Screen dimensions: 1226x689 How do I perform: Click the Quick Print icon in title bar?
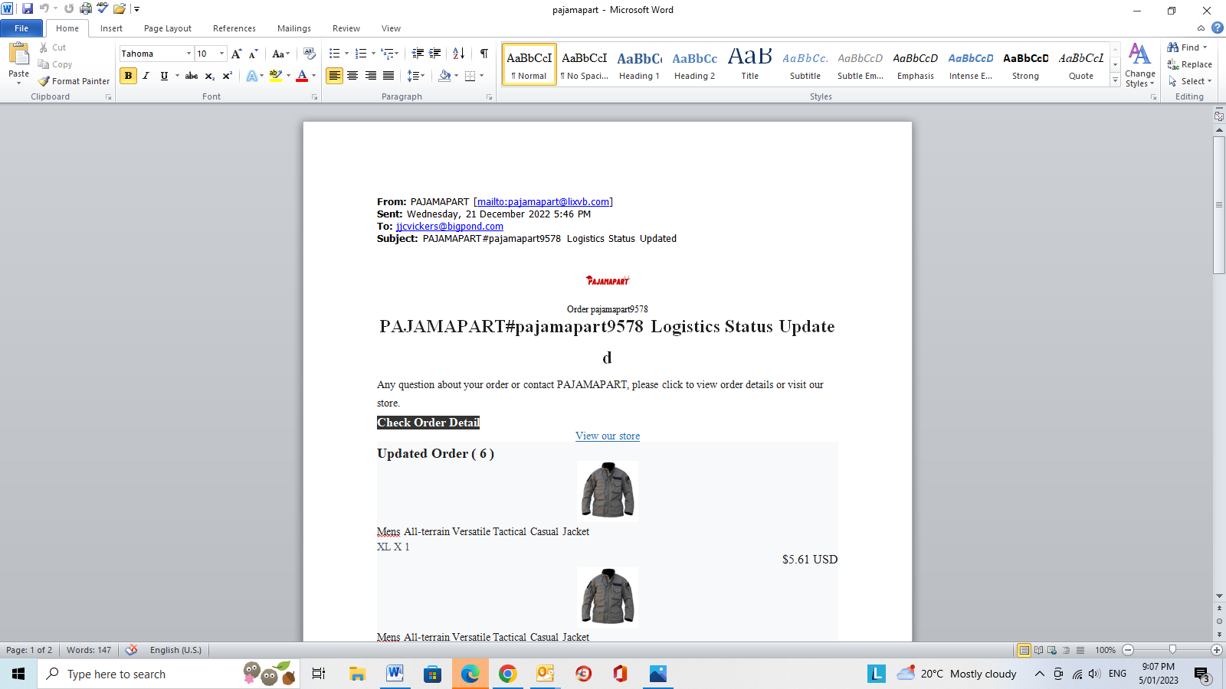pyautogui.click(x=86, y=9)
